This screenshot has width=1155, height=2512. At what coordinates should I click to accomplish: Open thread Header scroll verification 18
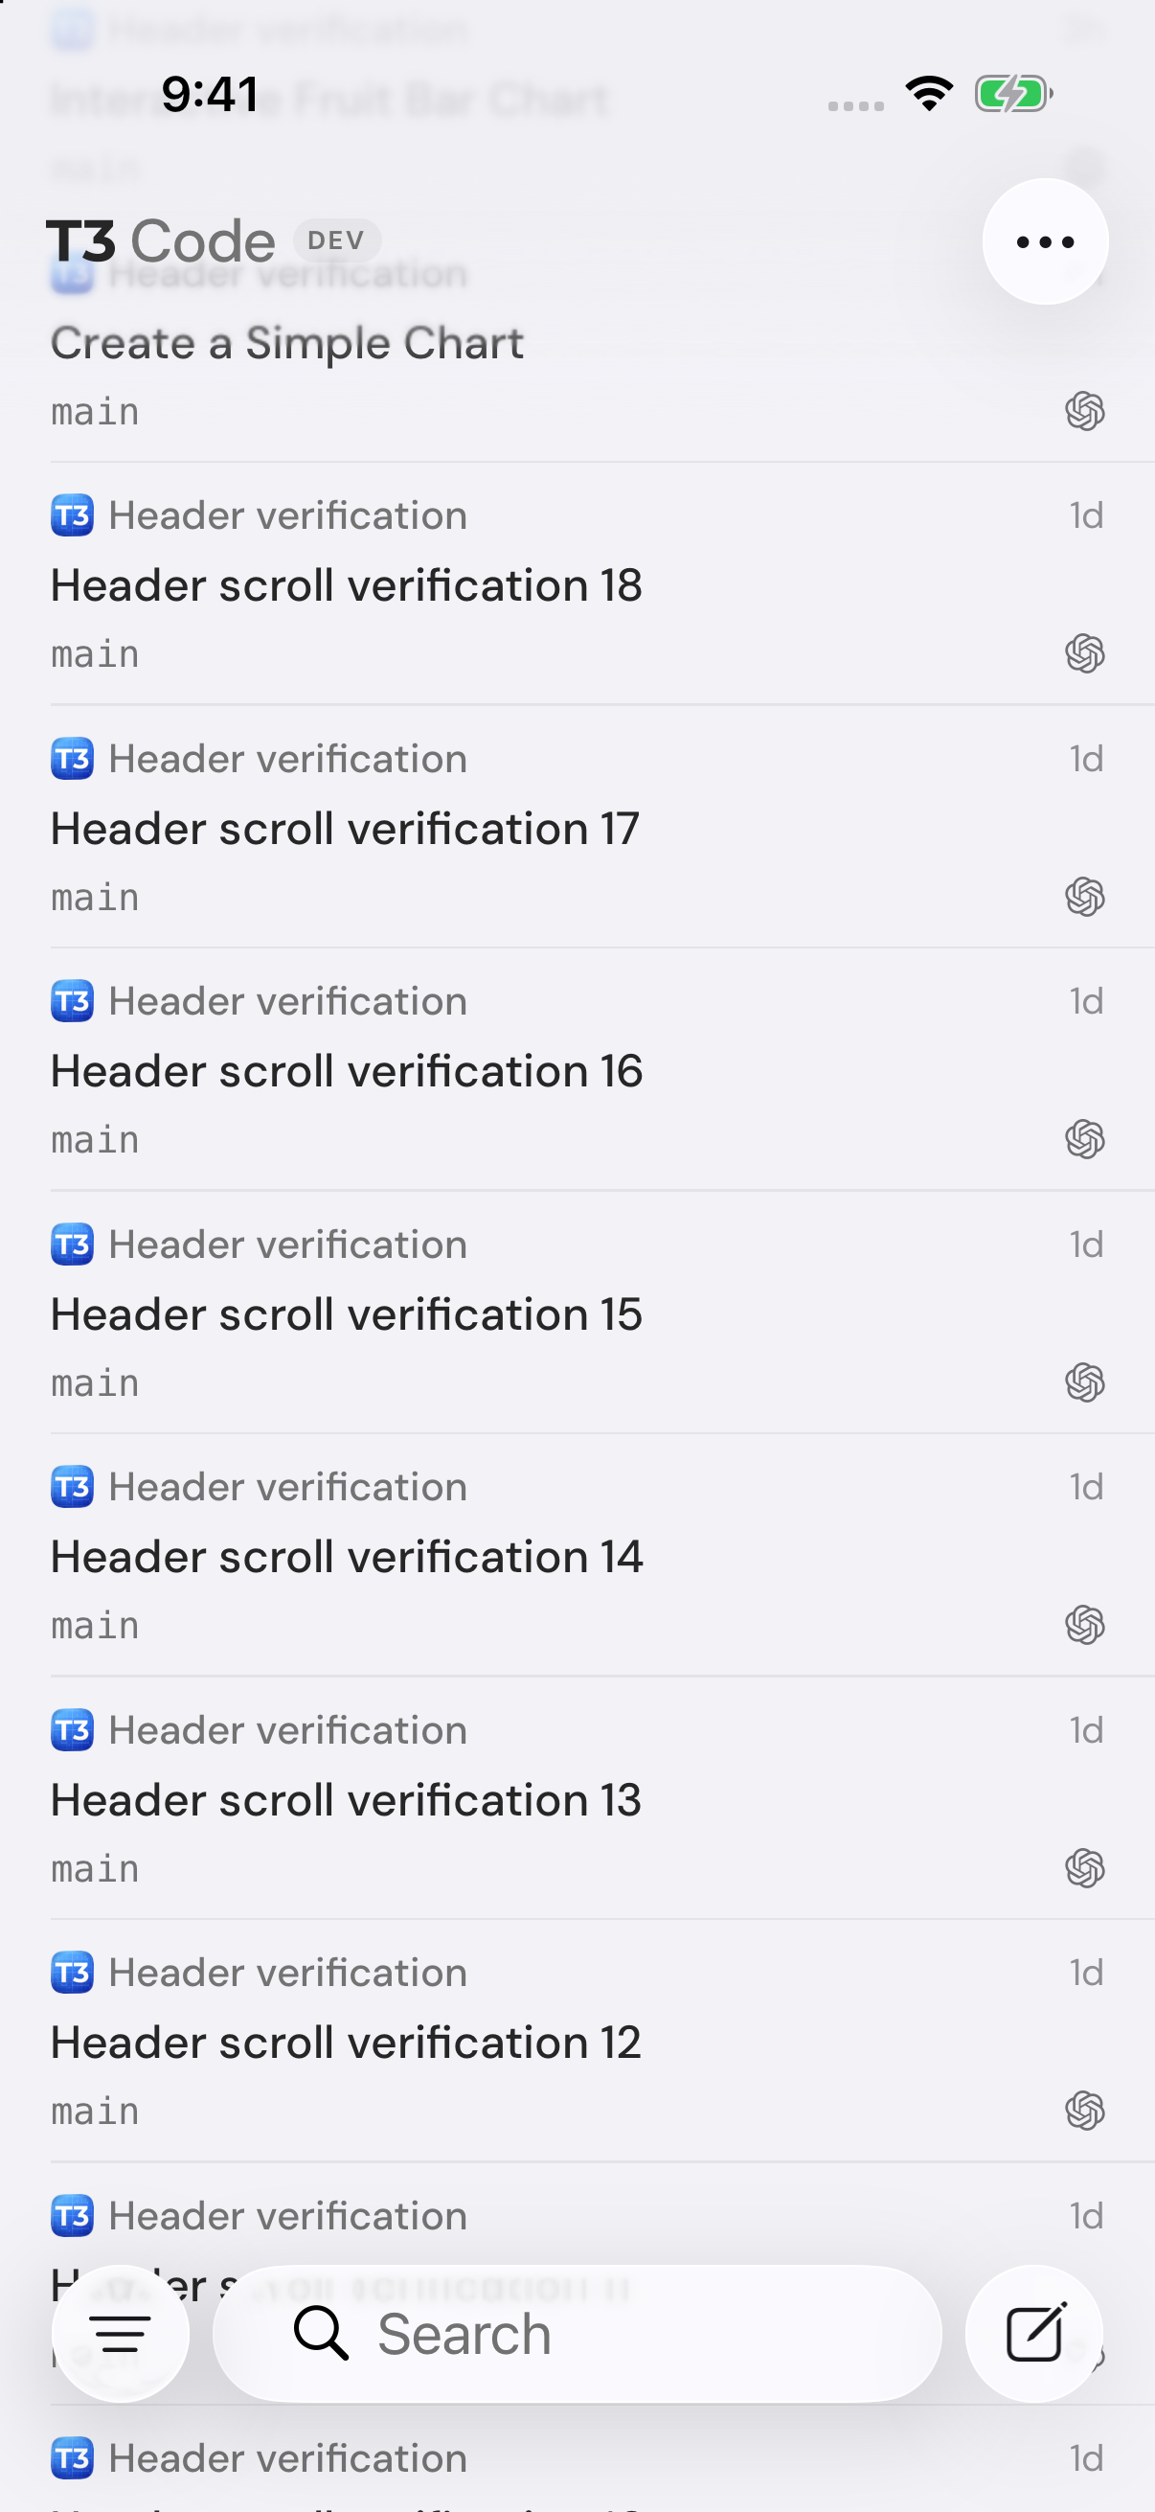point(577,584)
